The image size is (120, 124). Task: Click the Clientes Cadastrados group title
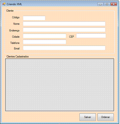tap(18, 57)
